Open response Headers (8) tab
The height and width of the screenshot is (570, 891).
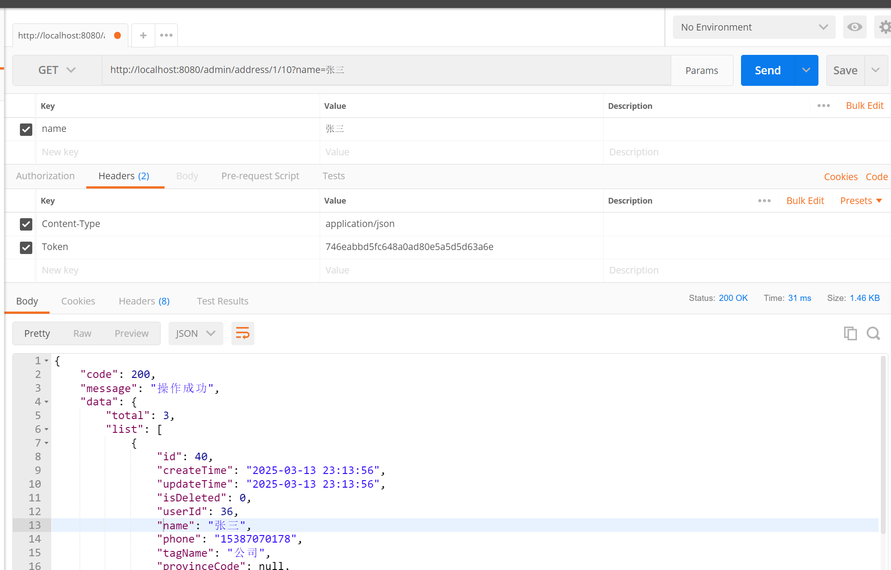click(144, 301)
